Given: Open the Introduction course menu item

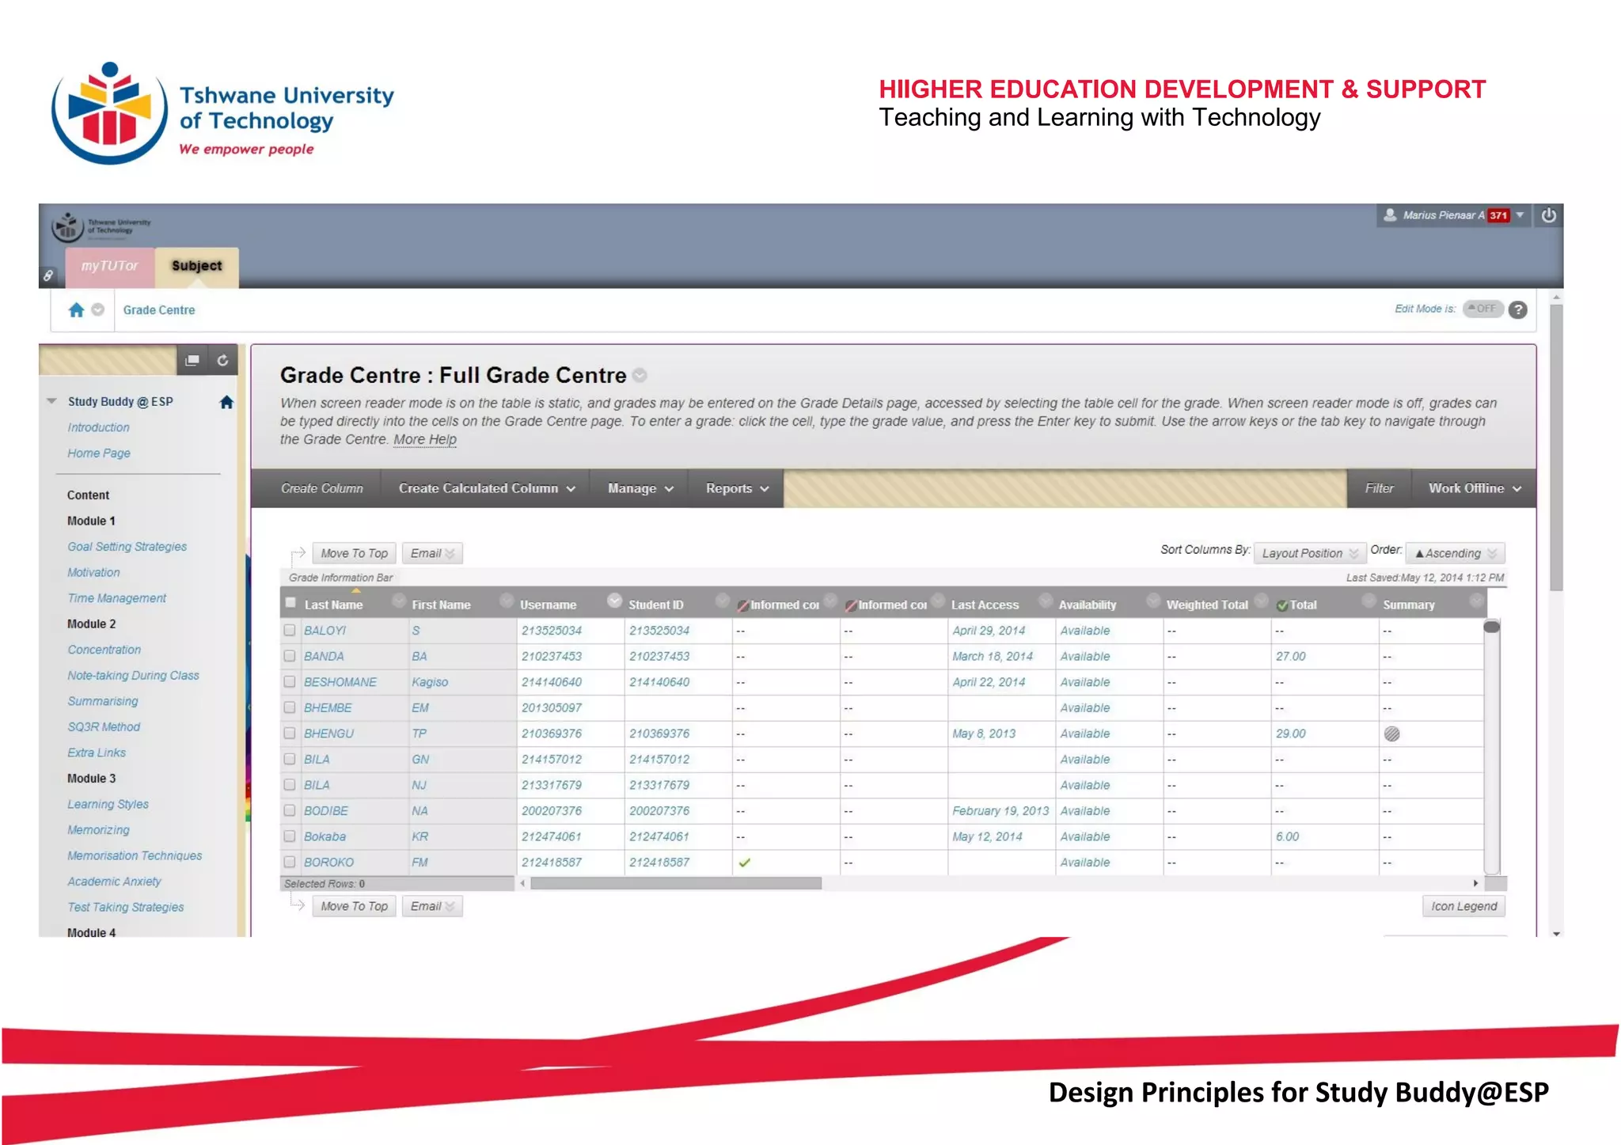Looking at the screenshot, I should pos(98,427).
